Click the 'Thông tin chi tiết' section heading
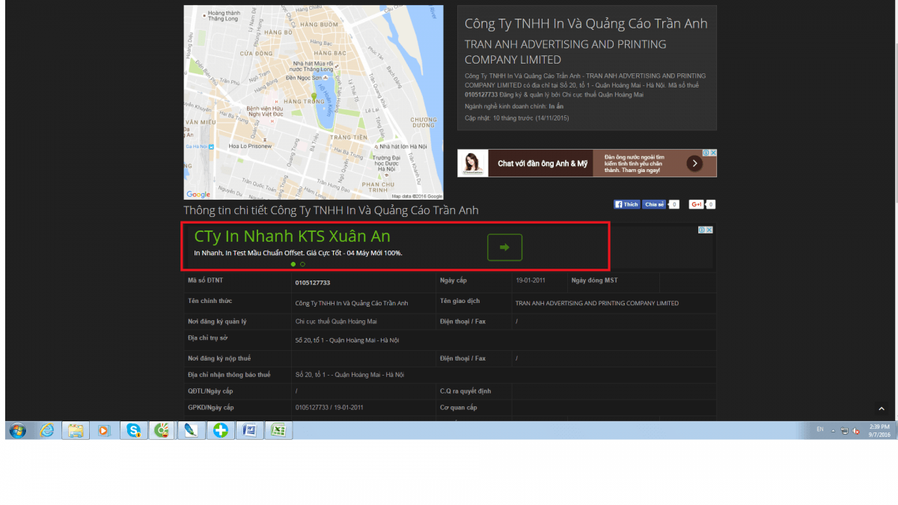898x505 pixels. pyautogui.click(x=331, y=210)
